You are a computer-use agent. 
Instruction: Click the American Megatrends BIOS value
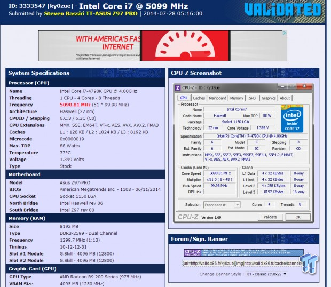tap(110, 189)
